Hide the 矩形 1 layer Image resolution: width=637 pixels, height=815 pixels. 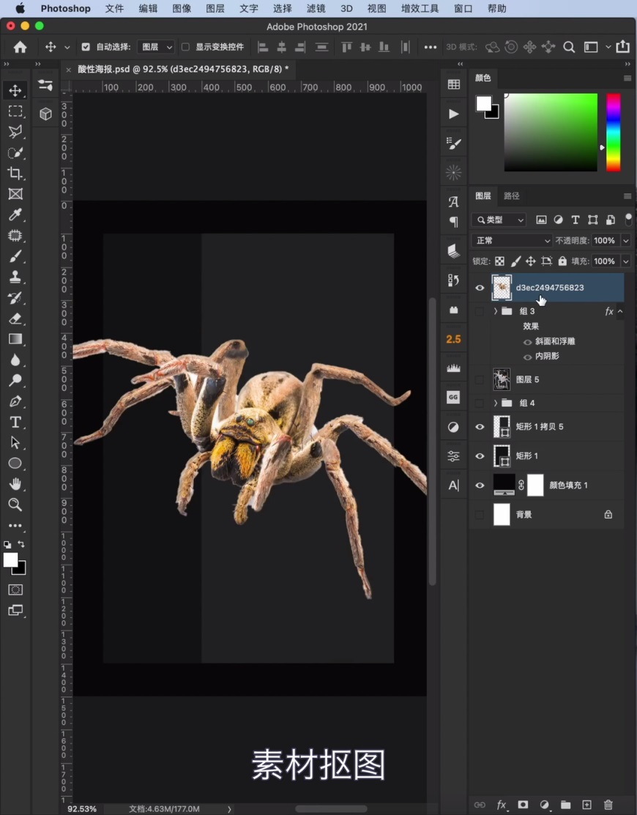[480, 456]
